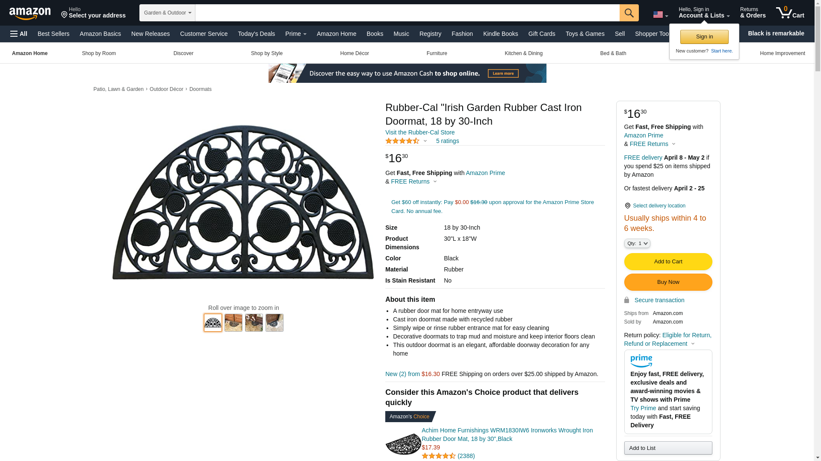
Task: Expand the Garden & Outdoor search category dropdown
Action: point(167,13)
